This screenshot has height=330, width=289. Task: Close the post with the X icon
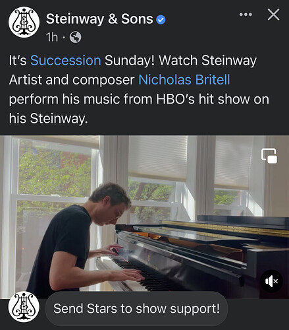273,15
